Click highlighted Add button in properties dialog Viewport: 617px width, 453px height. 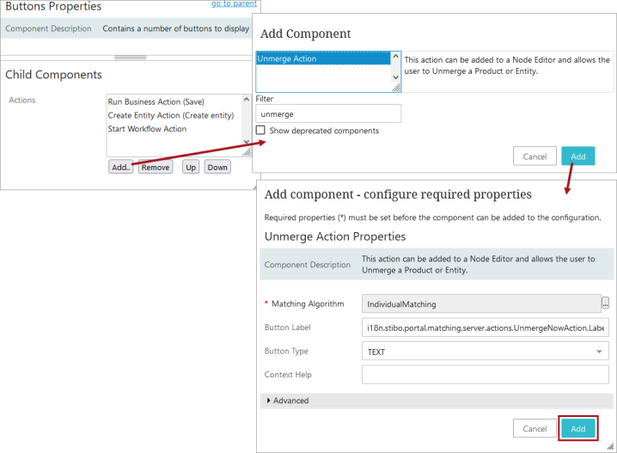[x=578, y=429]
